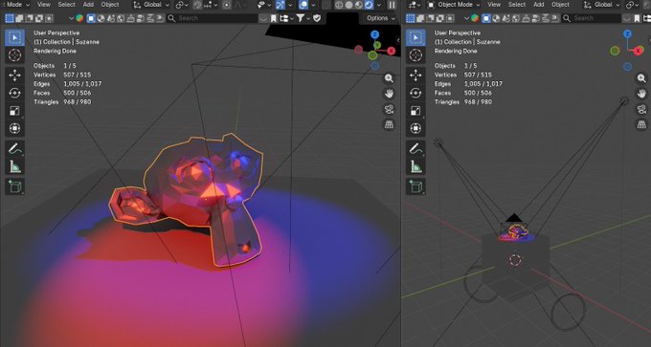Open shading options arrow in left viewport
Image resolution: width=651 pixels, height=347 pixels.
378,5
